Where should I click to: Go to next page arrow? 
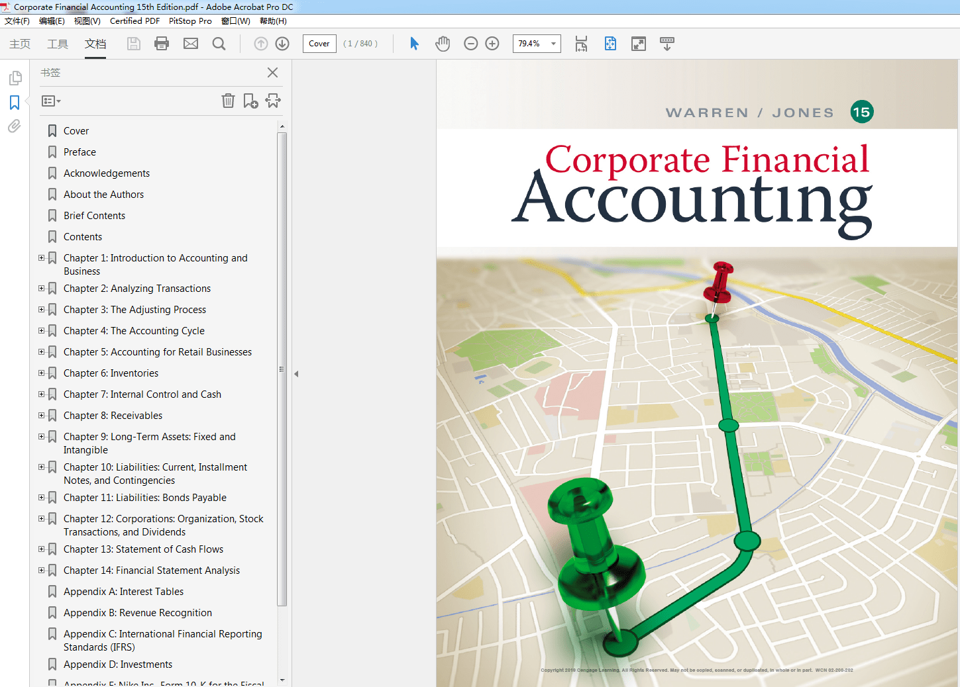coord(282,44)
